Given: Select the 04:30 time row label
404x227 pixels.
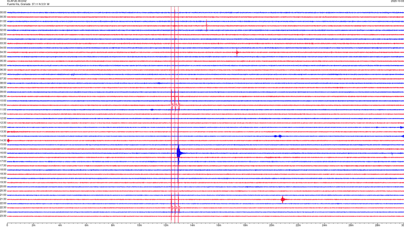Looking at the screenshot, I should click(x=3, y=52).
